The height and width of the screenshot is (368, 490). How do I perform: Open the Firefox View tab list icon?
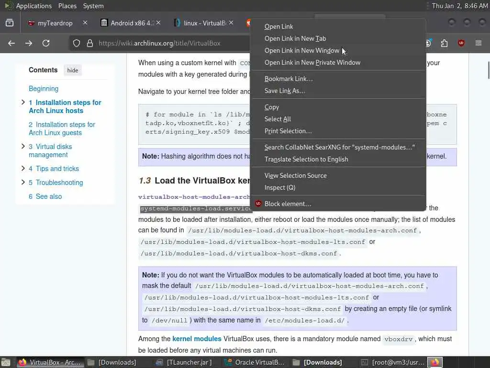[10, 23]
